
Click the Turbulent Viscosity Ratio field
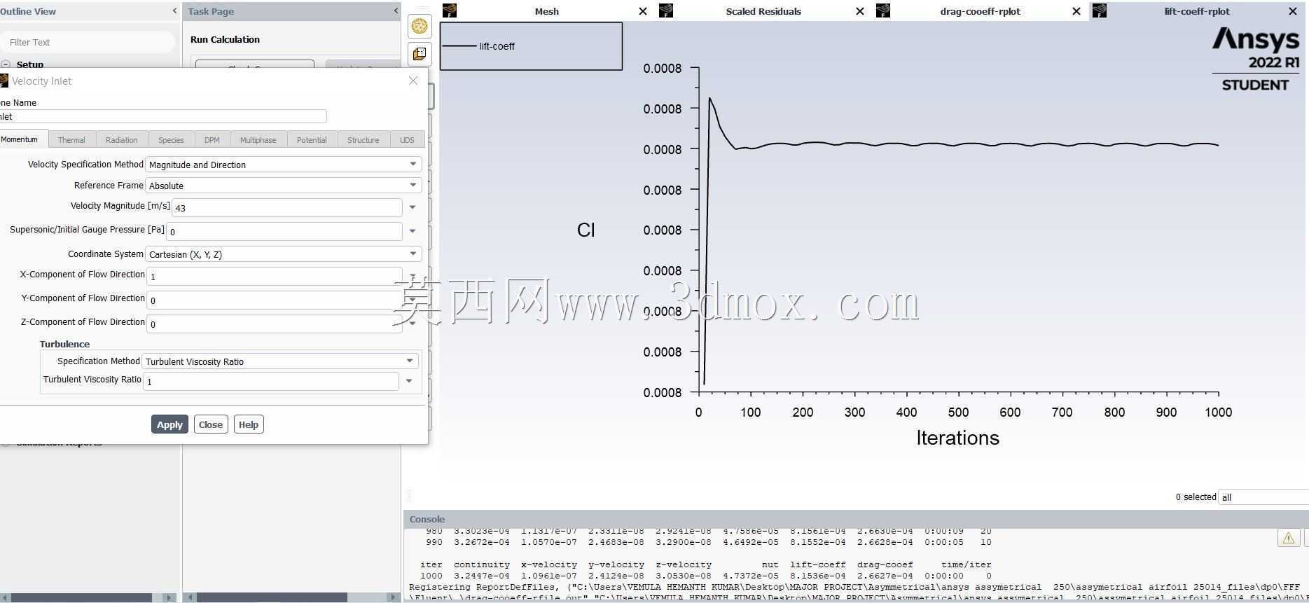271,381
